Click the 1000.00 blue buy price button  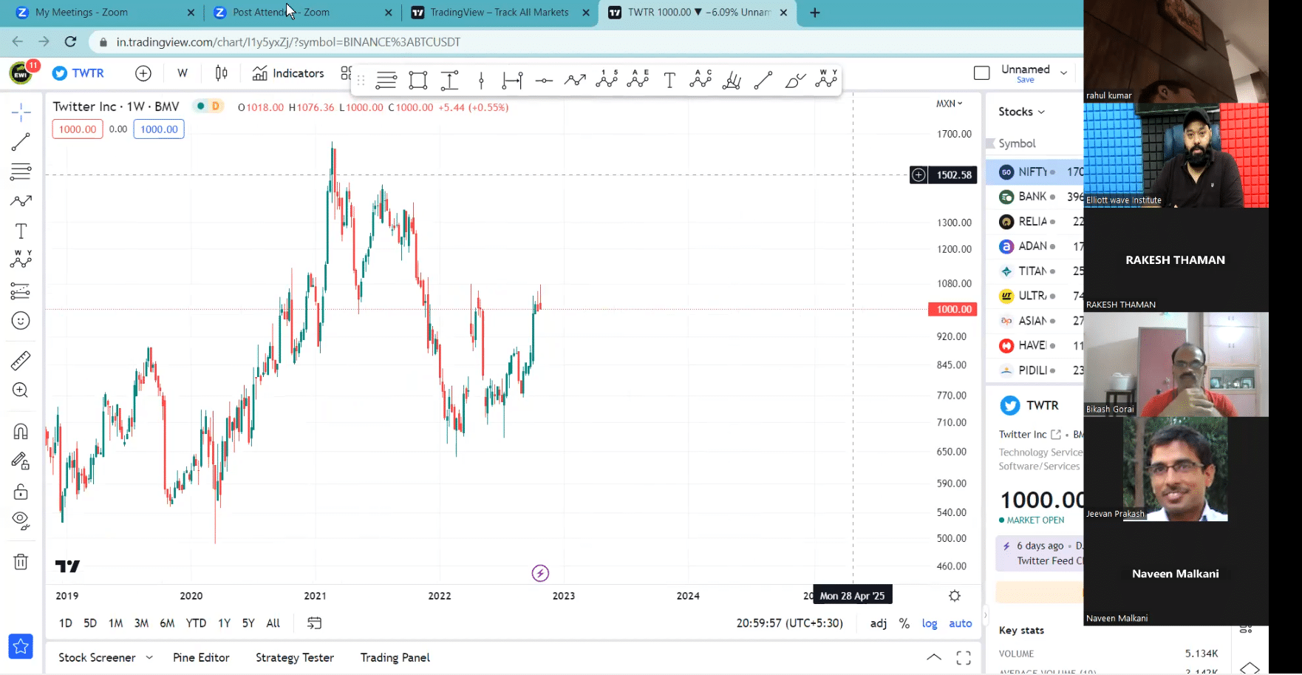pos(159,129)
